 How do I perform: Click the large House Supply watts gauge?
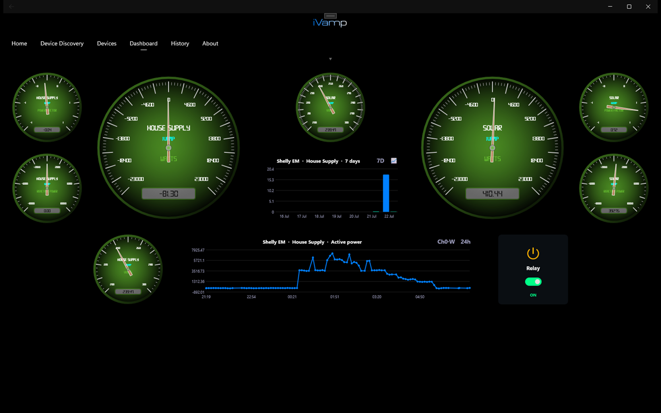point(168,148)
